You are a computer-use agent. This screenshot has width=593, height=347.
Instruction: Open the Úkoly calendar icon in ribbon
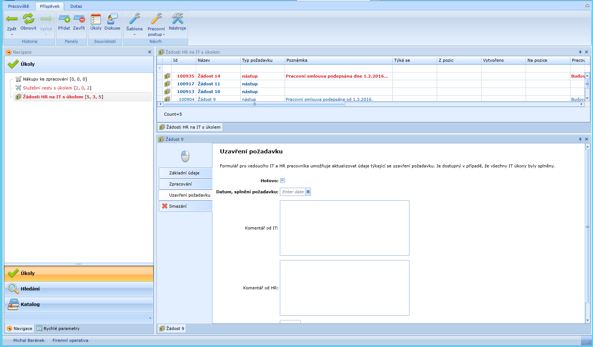point(96,19)
